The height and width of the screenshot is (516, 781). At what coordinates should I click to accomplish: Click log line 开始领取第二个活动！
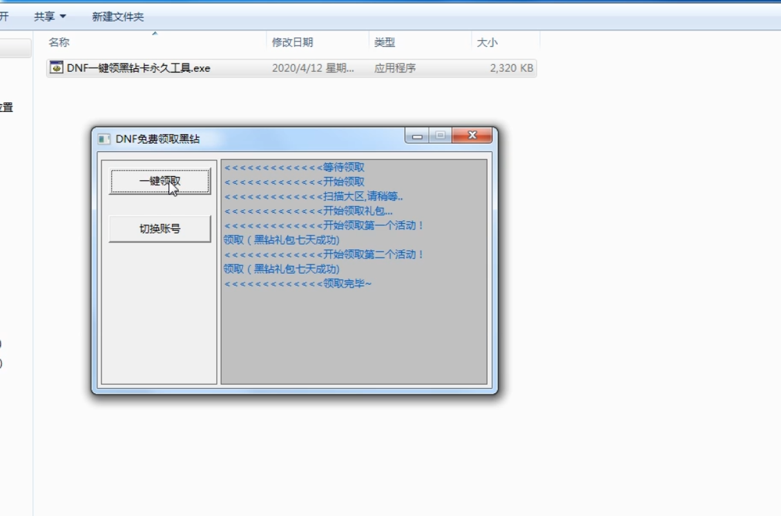pos(324,254)
